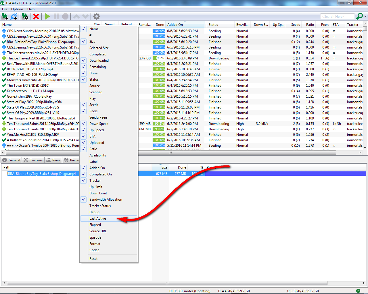Image resolution: width=368 pixels, height=294 pixels.
Task: Uncheck the Size column option
Action: pos(92,42)
